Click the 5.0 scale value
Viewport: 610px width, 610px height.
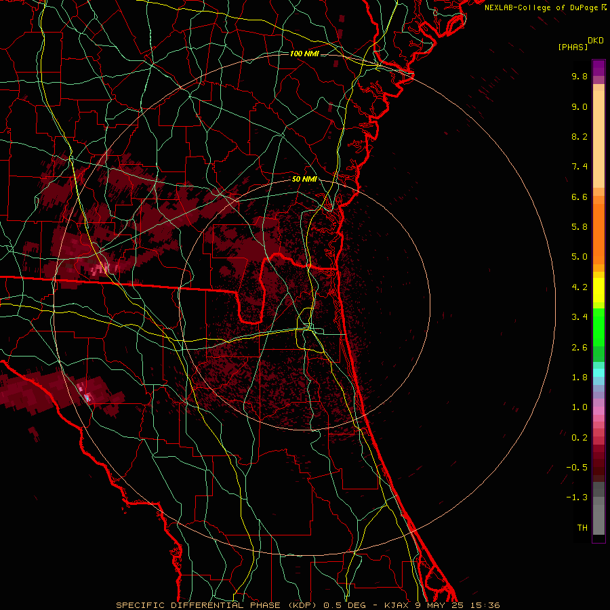tap(579, 257)
